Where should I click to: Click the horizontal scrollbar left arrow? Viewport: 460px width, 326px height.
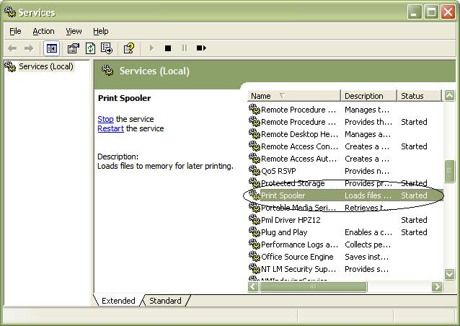[253, 286]
